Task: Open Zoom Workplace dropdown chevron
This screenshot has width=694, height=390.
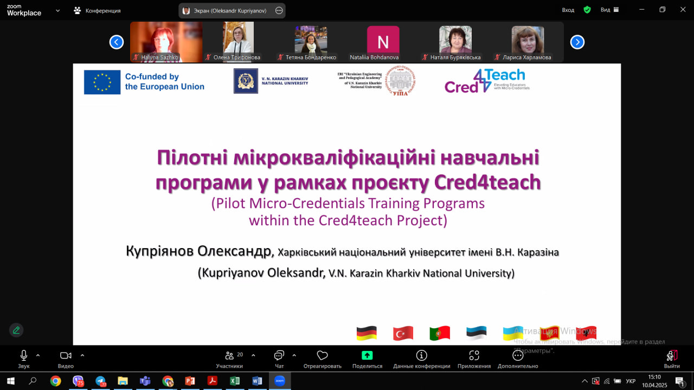Action: (x=58, y=10)
